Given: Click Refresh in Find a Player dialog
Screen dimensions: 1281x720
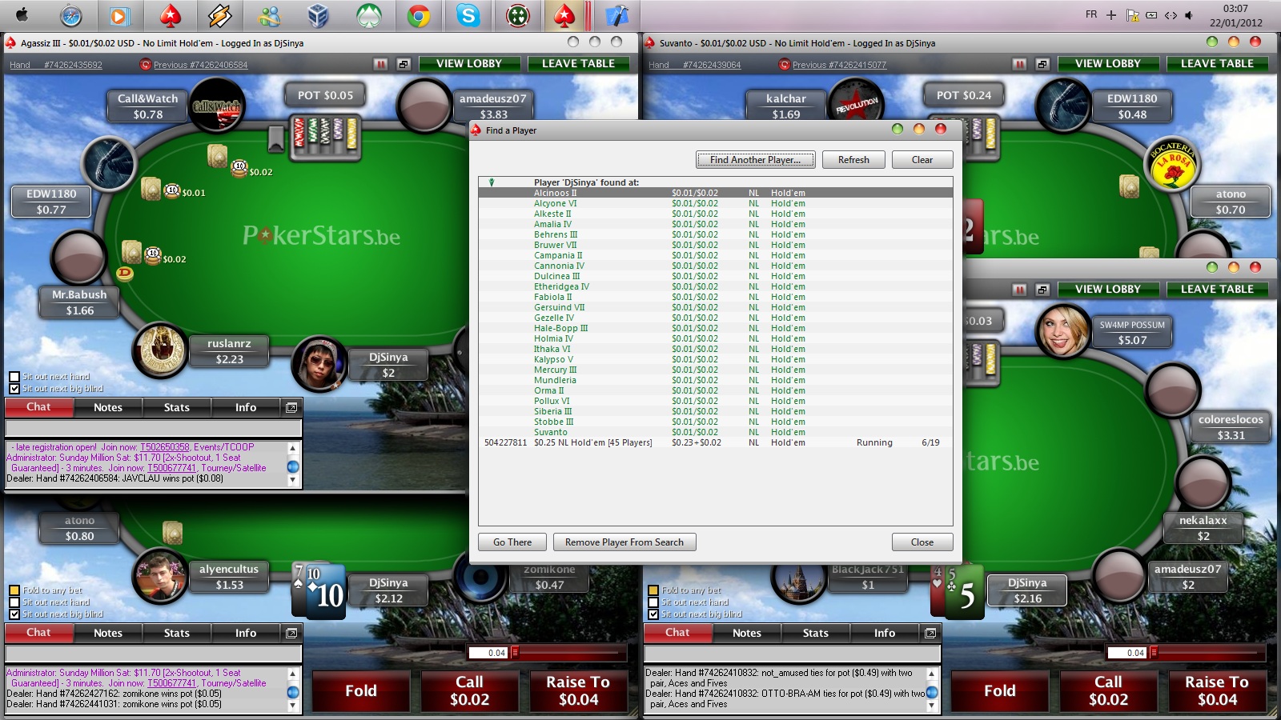Looking at the screenshot, I should pyautogui.click(x=853, y=160).
